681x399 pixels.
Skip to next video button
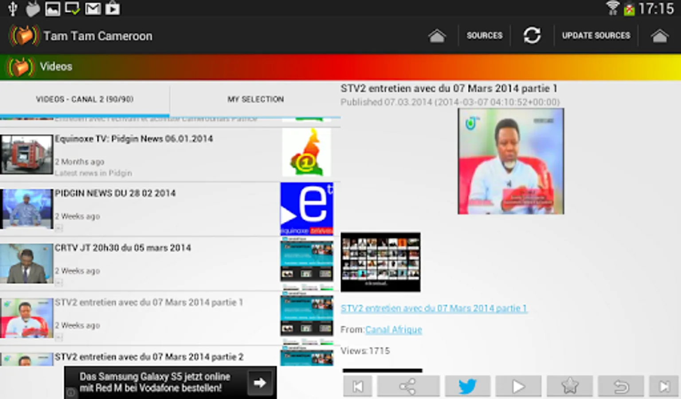(x=664, y=386)
